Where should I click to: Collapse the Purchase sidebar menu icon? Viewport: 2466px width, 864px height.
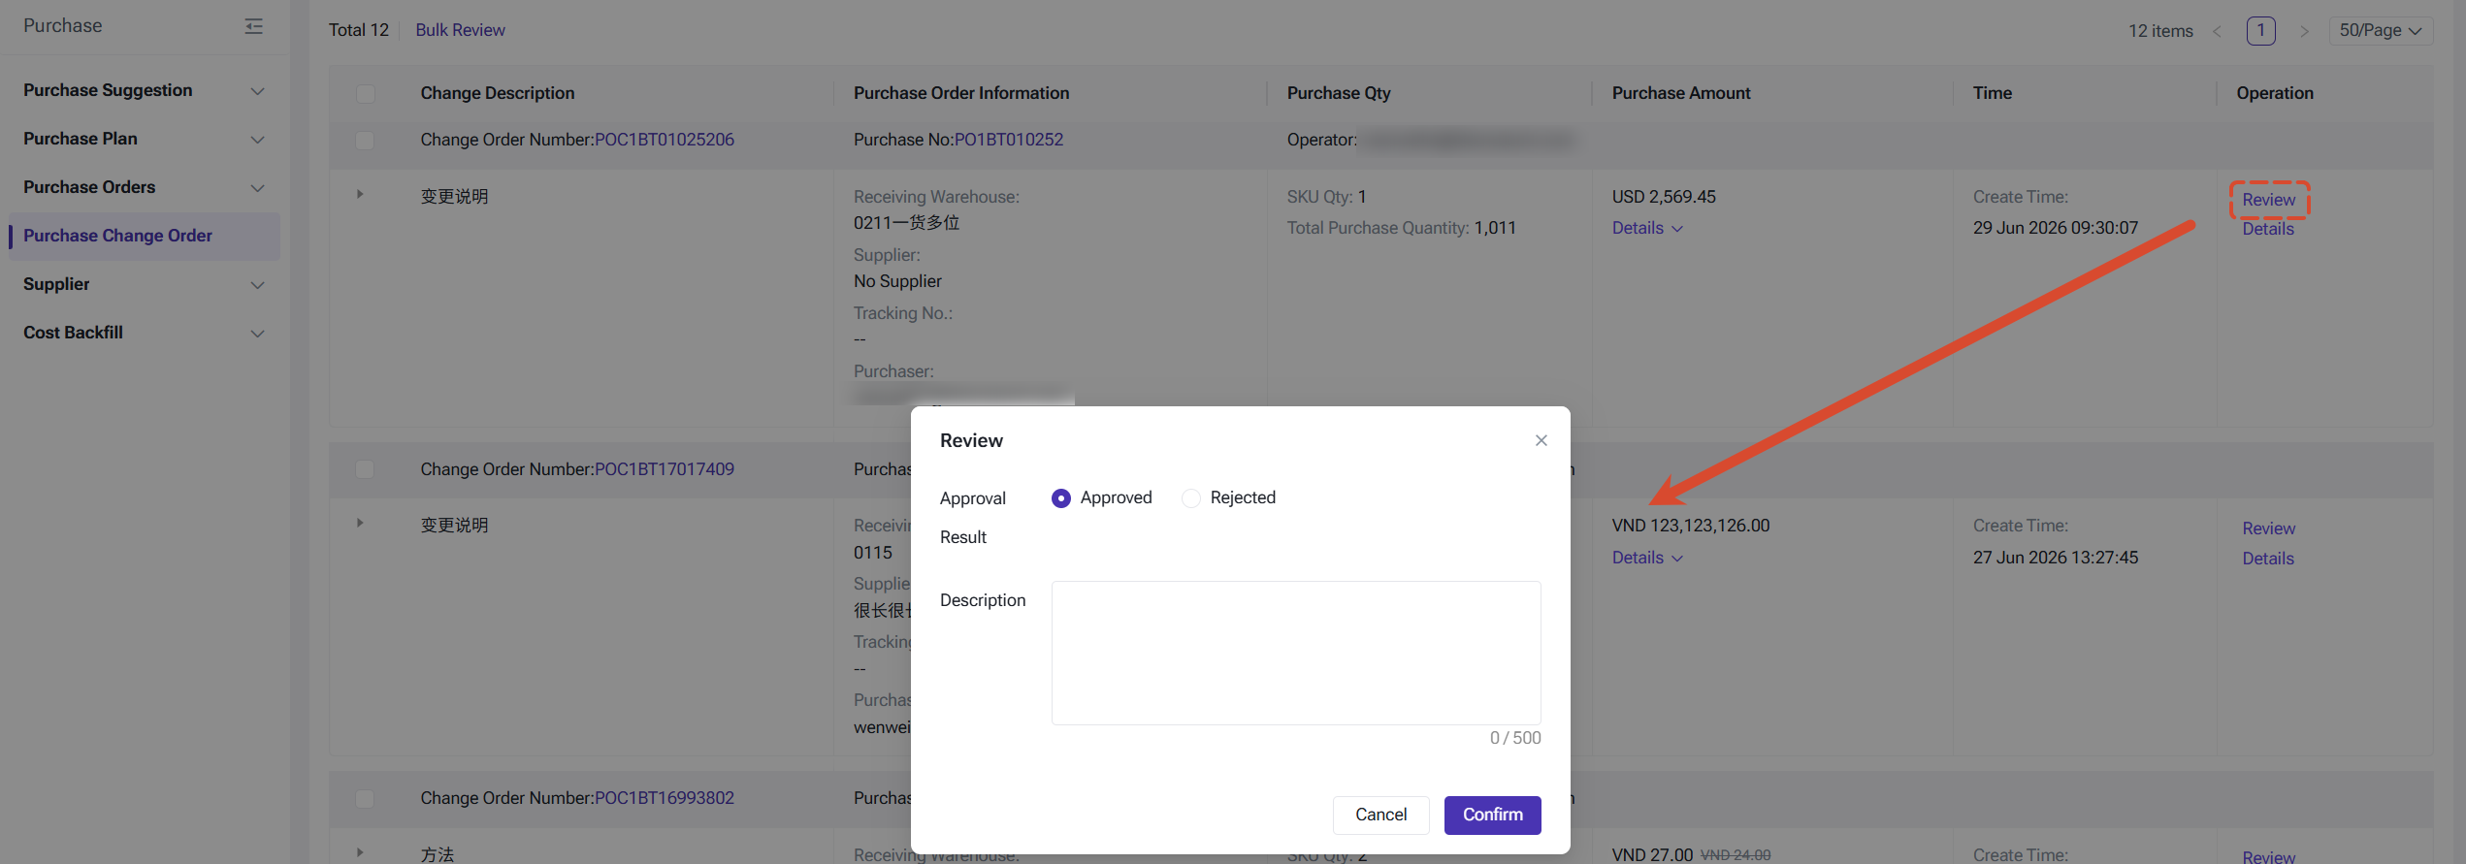(254, 26)
